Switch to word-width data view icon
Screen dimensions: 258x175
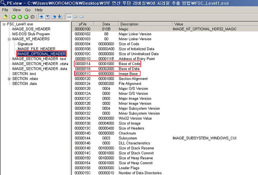tap(75, 17)
